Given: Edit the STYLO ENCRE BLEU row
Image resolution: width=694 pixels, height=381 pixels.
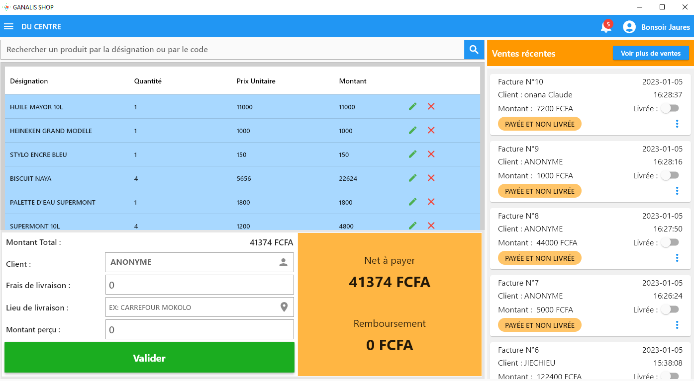Looking at the screenshot, I should pos(412,154).
